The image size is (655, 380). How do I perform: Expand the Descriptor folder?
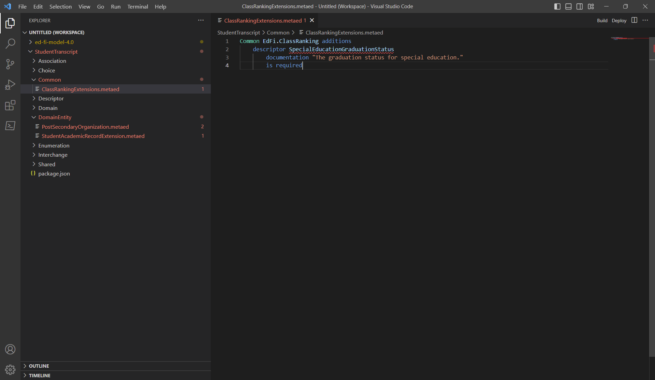pyautogui.click(x=34, y=98)
